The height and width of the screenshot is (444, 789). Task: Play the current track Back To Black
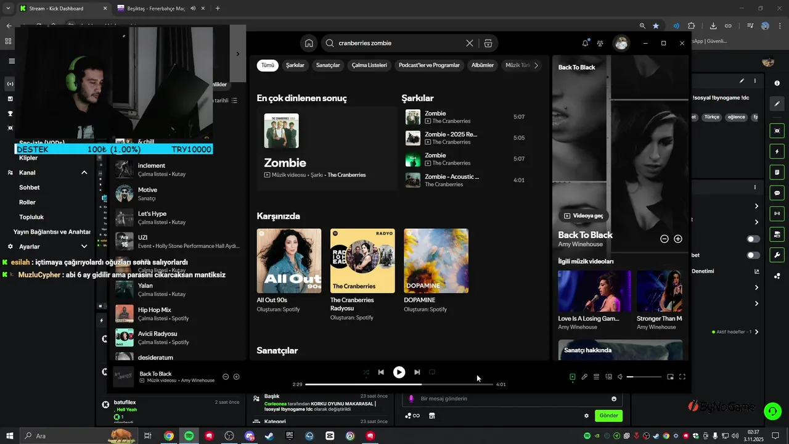[399, 372]
